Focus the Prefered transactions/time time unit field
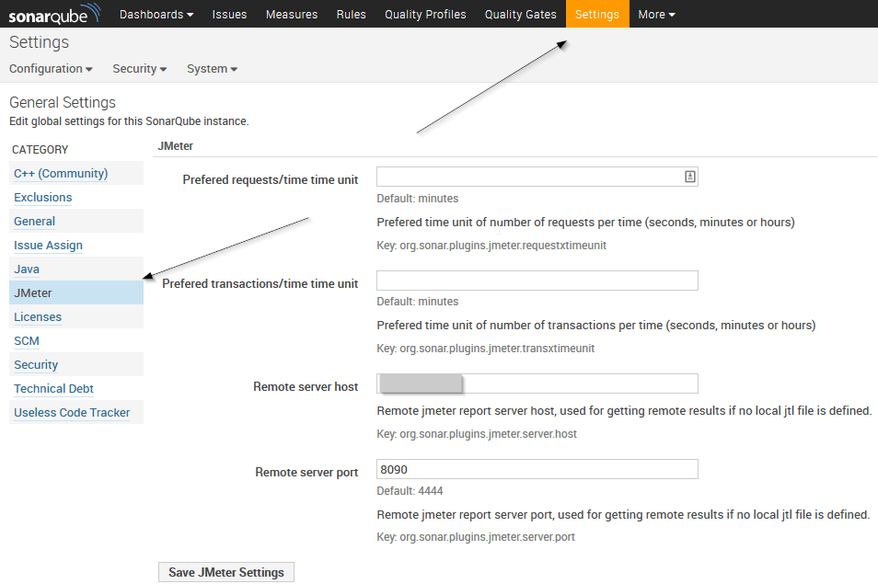Image resolution: width=878 pixels, height=584 pixels. [537, 281]
